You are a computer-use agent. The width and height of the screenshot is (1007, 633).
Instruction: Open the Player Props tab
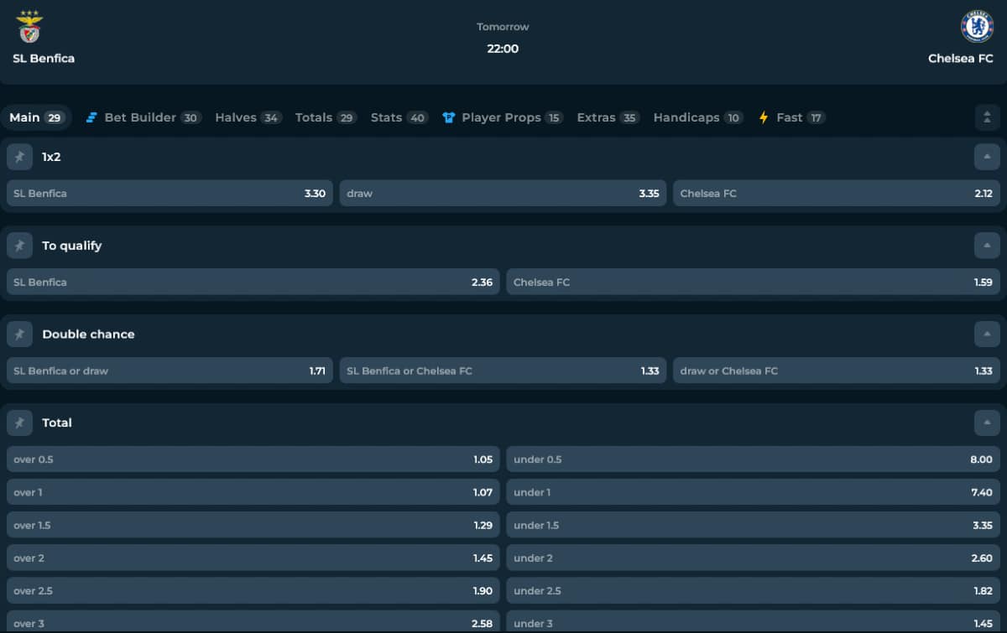point(503,117)
